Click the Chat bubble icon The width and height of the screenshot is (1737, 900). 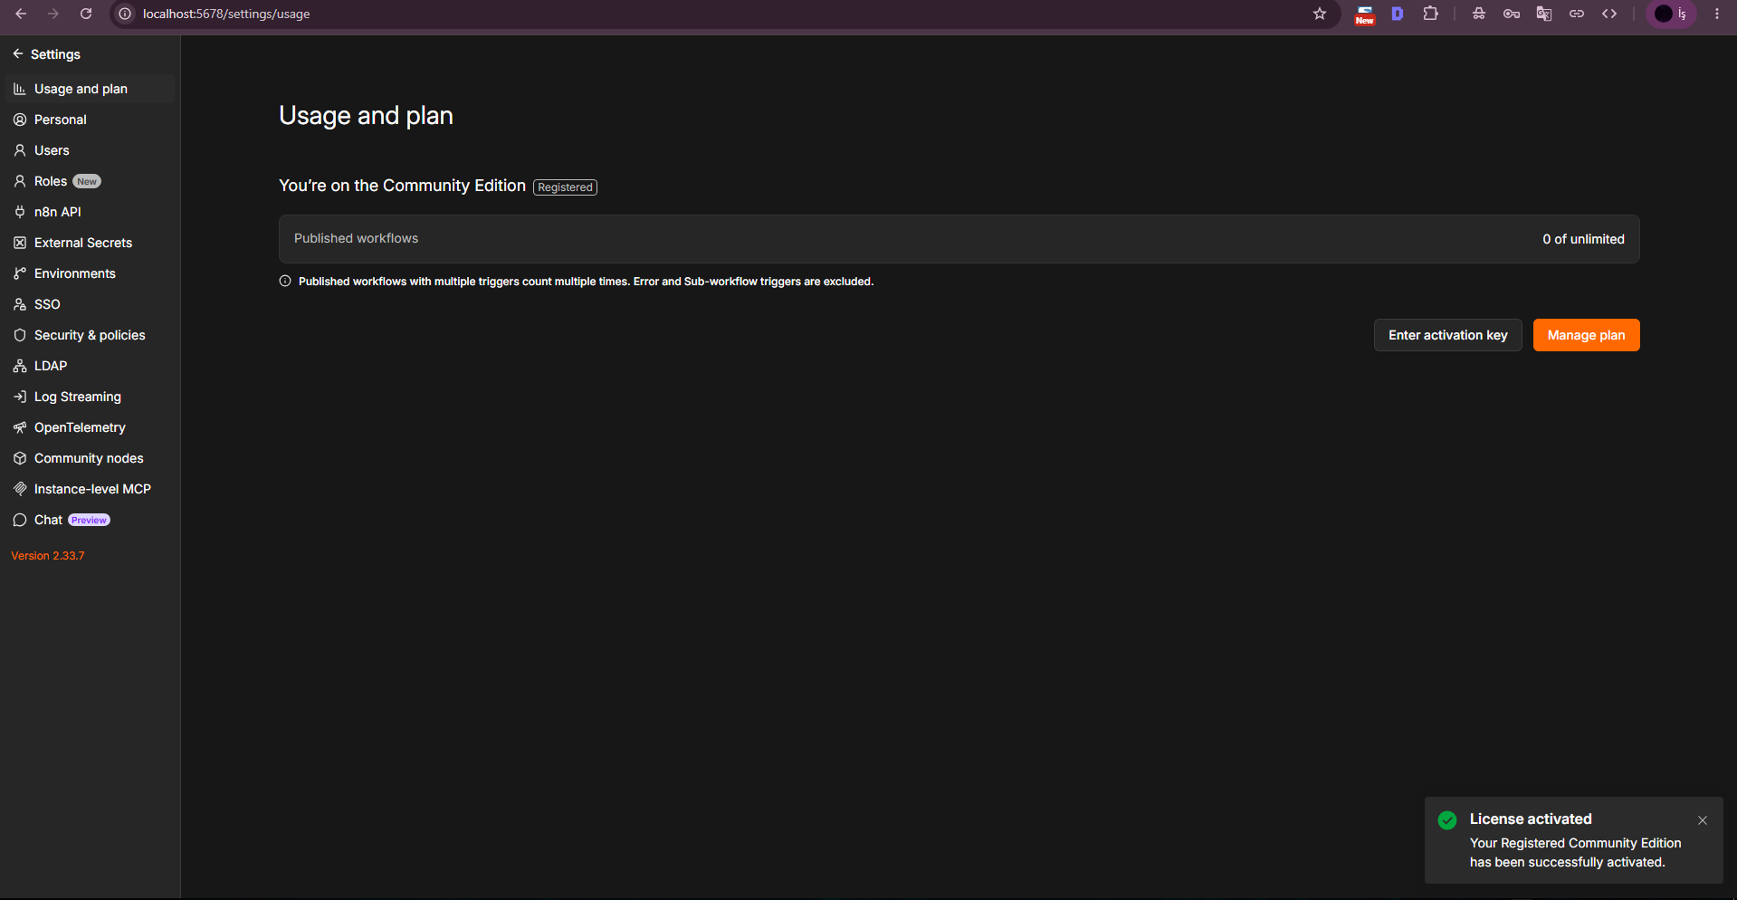pos(20,520)
